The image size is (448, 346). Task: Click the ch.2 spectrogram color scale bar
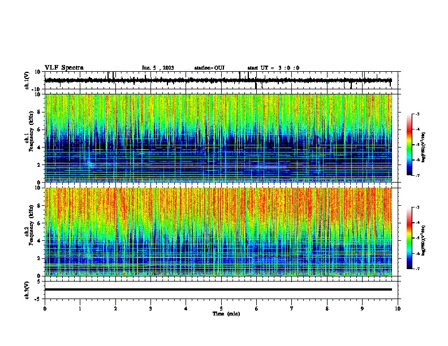[x=410, y=238]
